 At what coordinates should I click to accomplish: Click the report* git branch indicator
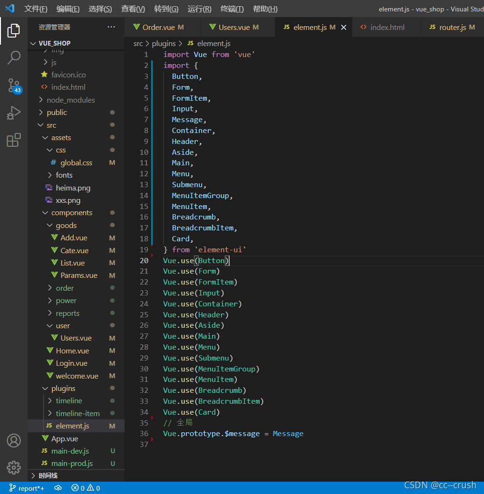pos(27,488)
